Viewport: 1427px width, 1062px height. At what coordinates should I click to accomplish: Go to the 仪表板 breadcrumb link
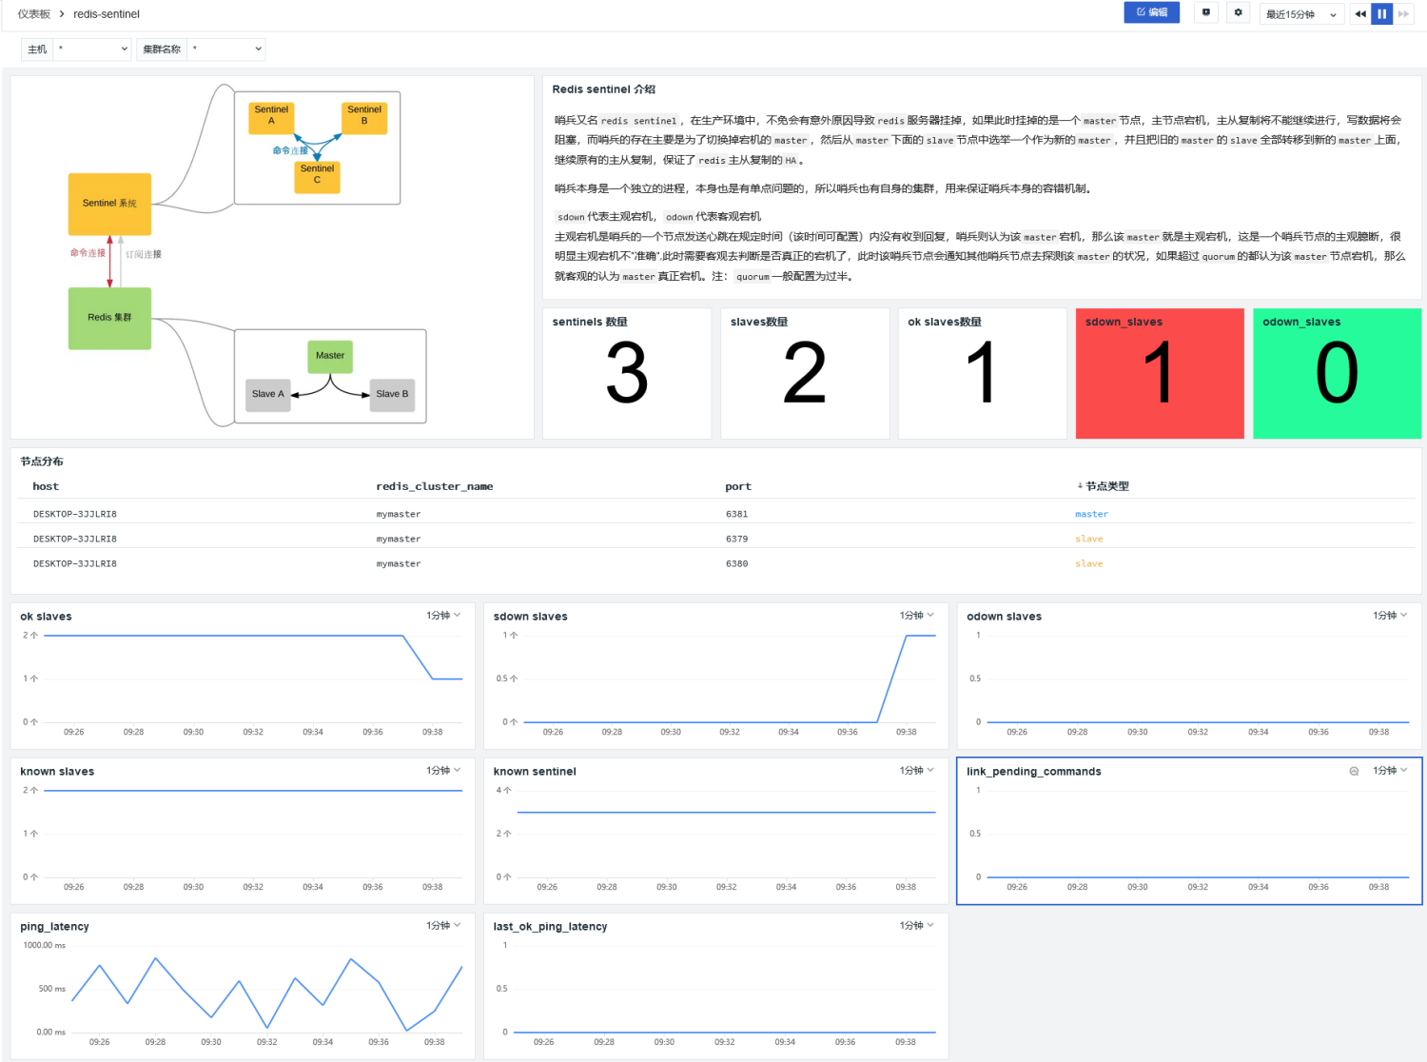(34, 14)
